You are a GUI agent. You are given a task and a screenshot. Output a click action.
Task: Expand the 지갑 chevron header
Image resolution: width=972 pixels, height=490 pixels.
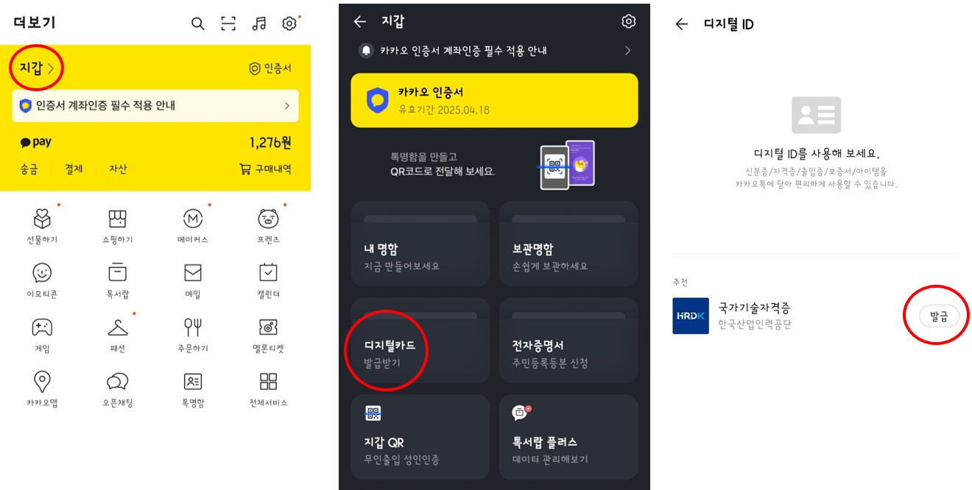36,68
